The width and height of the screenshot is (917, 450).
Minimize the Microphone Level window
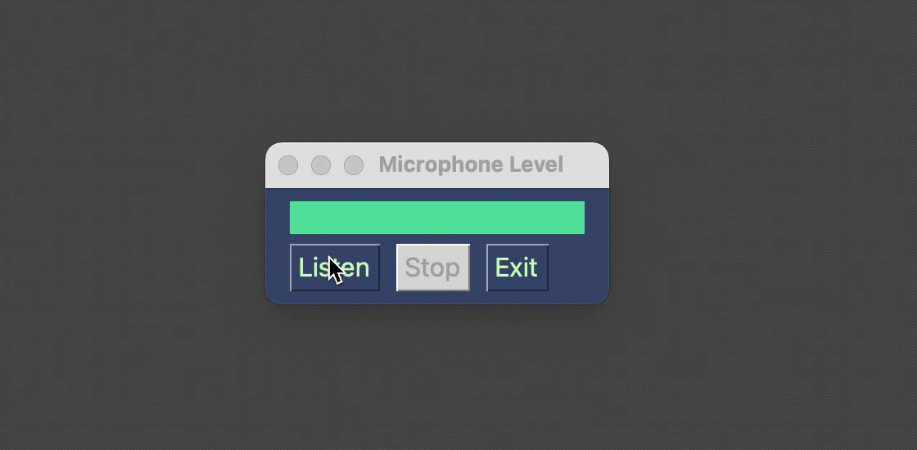321,165
